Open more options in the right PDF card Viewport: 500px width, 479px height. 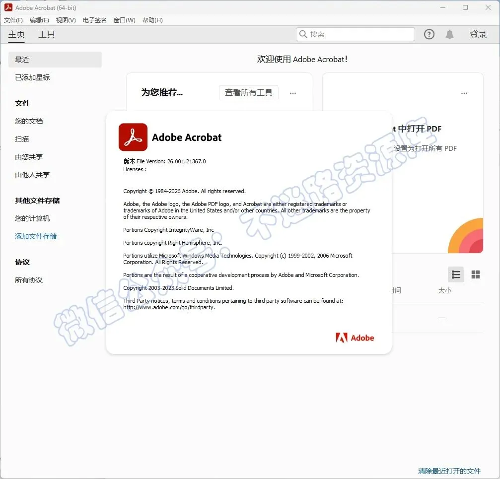point(464,93)
